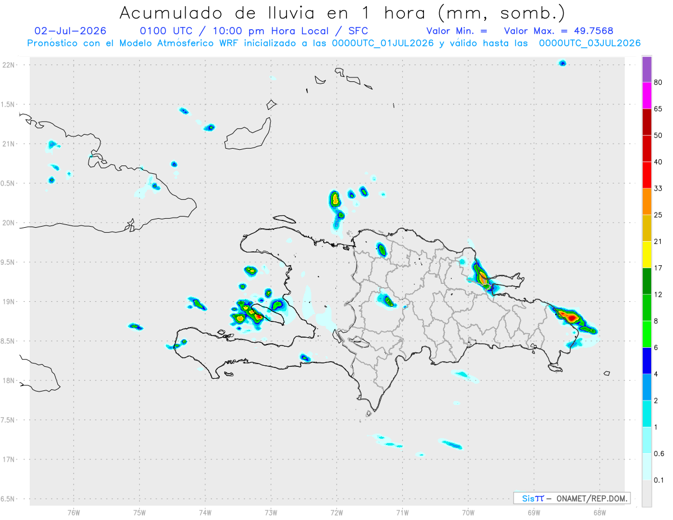Click the red rain core near 68.5W 18.8N
673x520 pixels.
click(x=571, y=318)
